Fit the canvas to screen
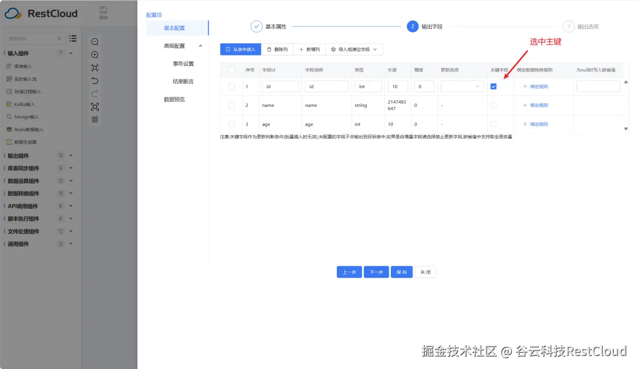 pos(95,68)
